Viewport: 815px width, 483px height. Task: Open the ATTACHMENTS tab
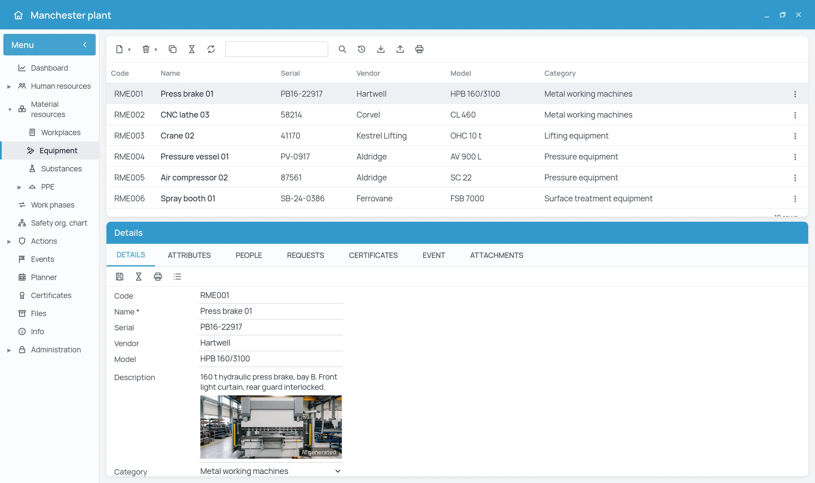[x=496, y=255]
